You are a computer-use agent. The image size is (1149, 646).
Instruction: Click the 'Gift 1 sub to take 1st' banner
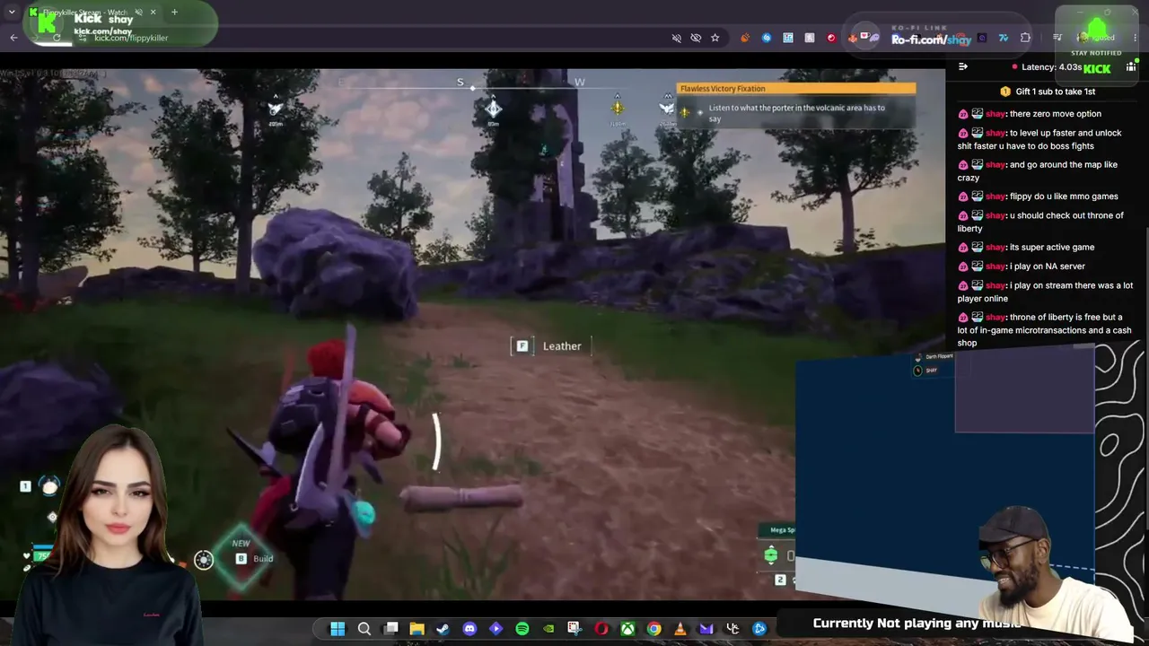[1048, 92]
